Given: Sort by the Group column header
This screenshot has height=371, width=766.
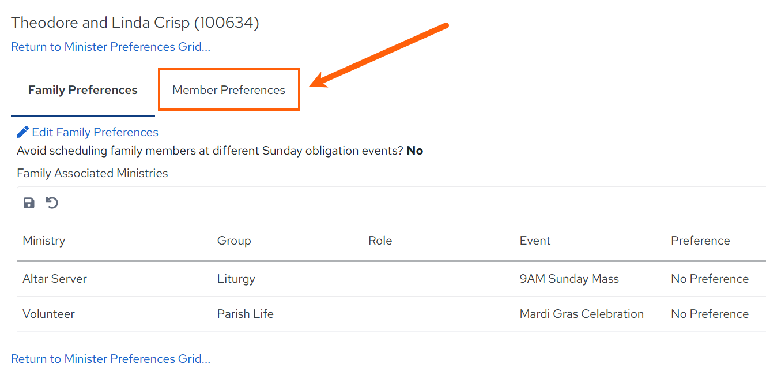Looking at the screenshot, I should [234, 241].
